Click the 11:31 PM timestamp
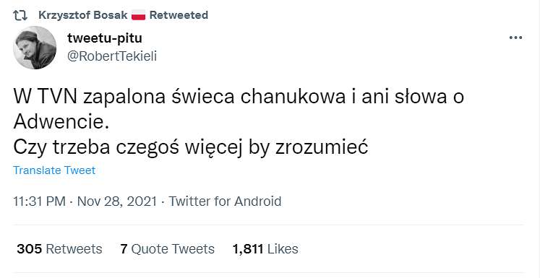This screenshot has width=540, height=278. pyautogui.click(x=39, y=201)
